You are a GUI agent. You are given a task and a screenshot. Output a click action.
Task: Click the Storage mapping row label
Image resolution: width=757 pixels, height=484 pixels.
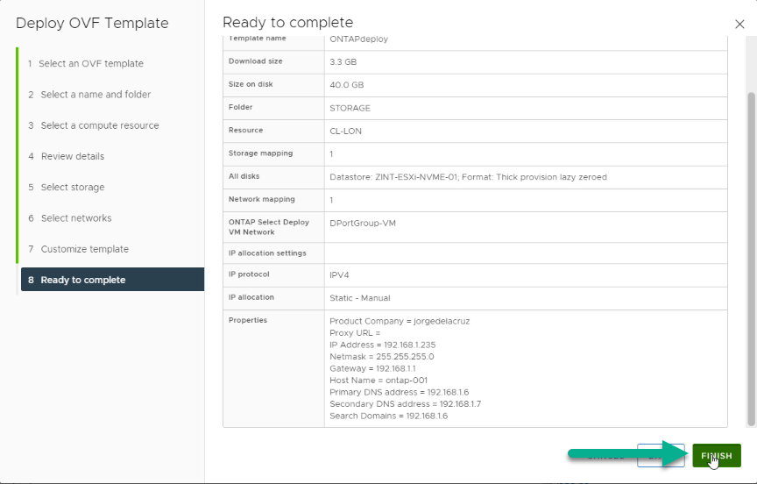coord(261,153)
